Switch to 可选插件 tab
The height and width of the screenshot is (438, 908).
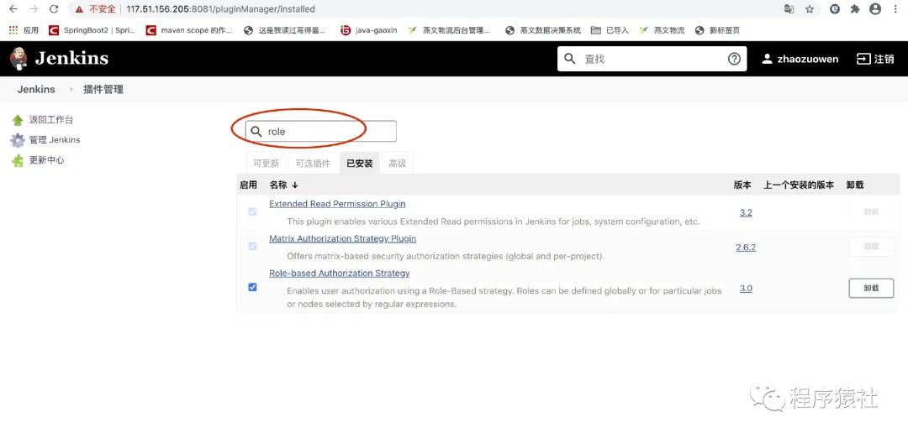pos(313,164)
